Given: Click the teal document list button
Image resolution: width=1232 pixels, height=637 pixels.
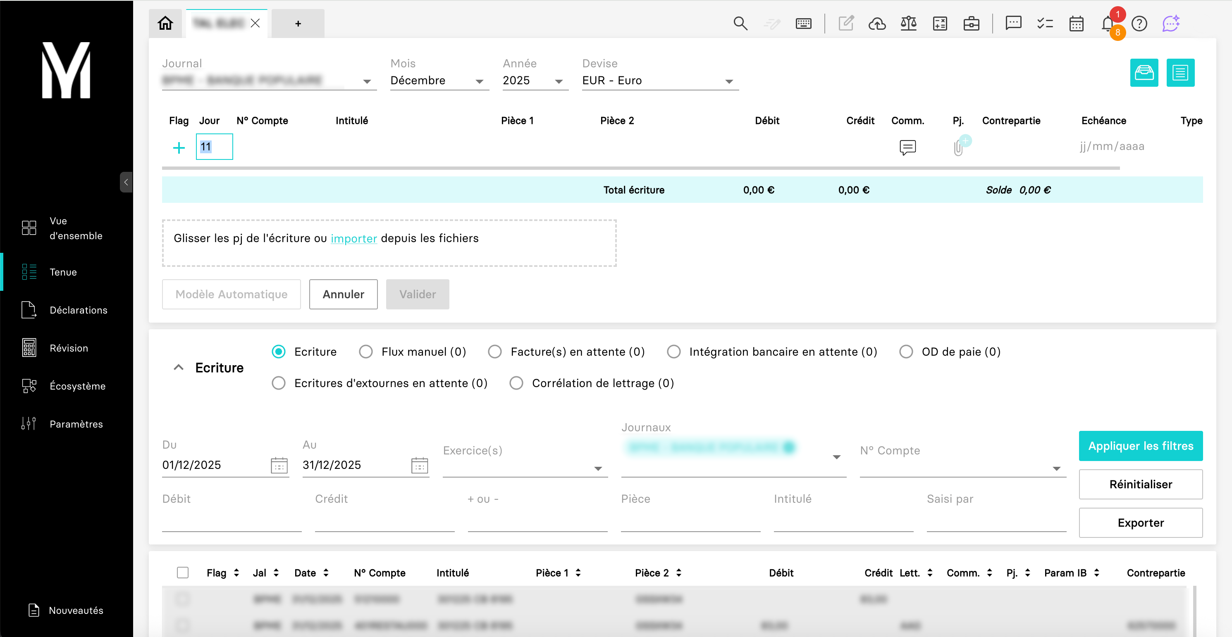Looking at the screenshot, I should [1180, 73].
